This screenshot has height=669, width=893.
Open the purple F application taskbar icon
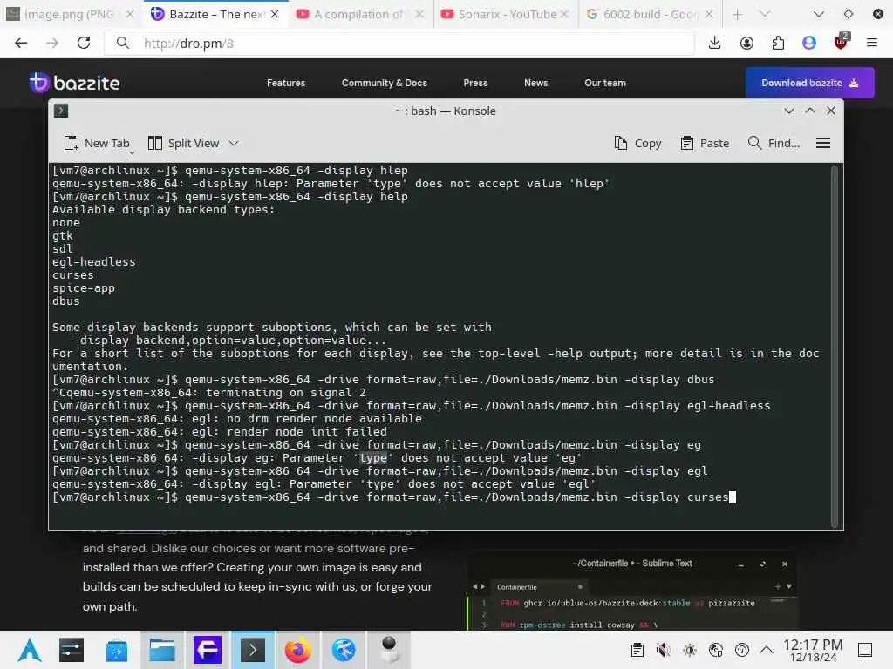(x=208, y=650)
